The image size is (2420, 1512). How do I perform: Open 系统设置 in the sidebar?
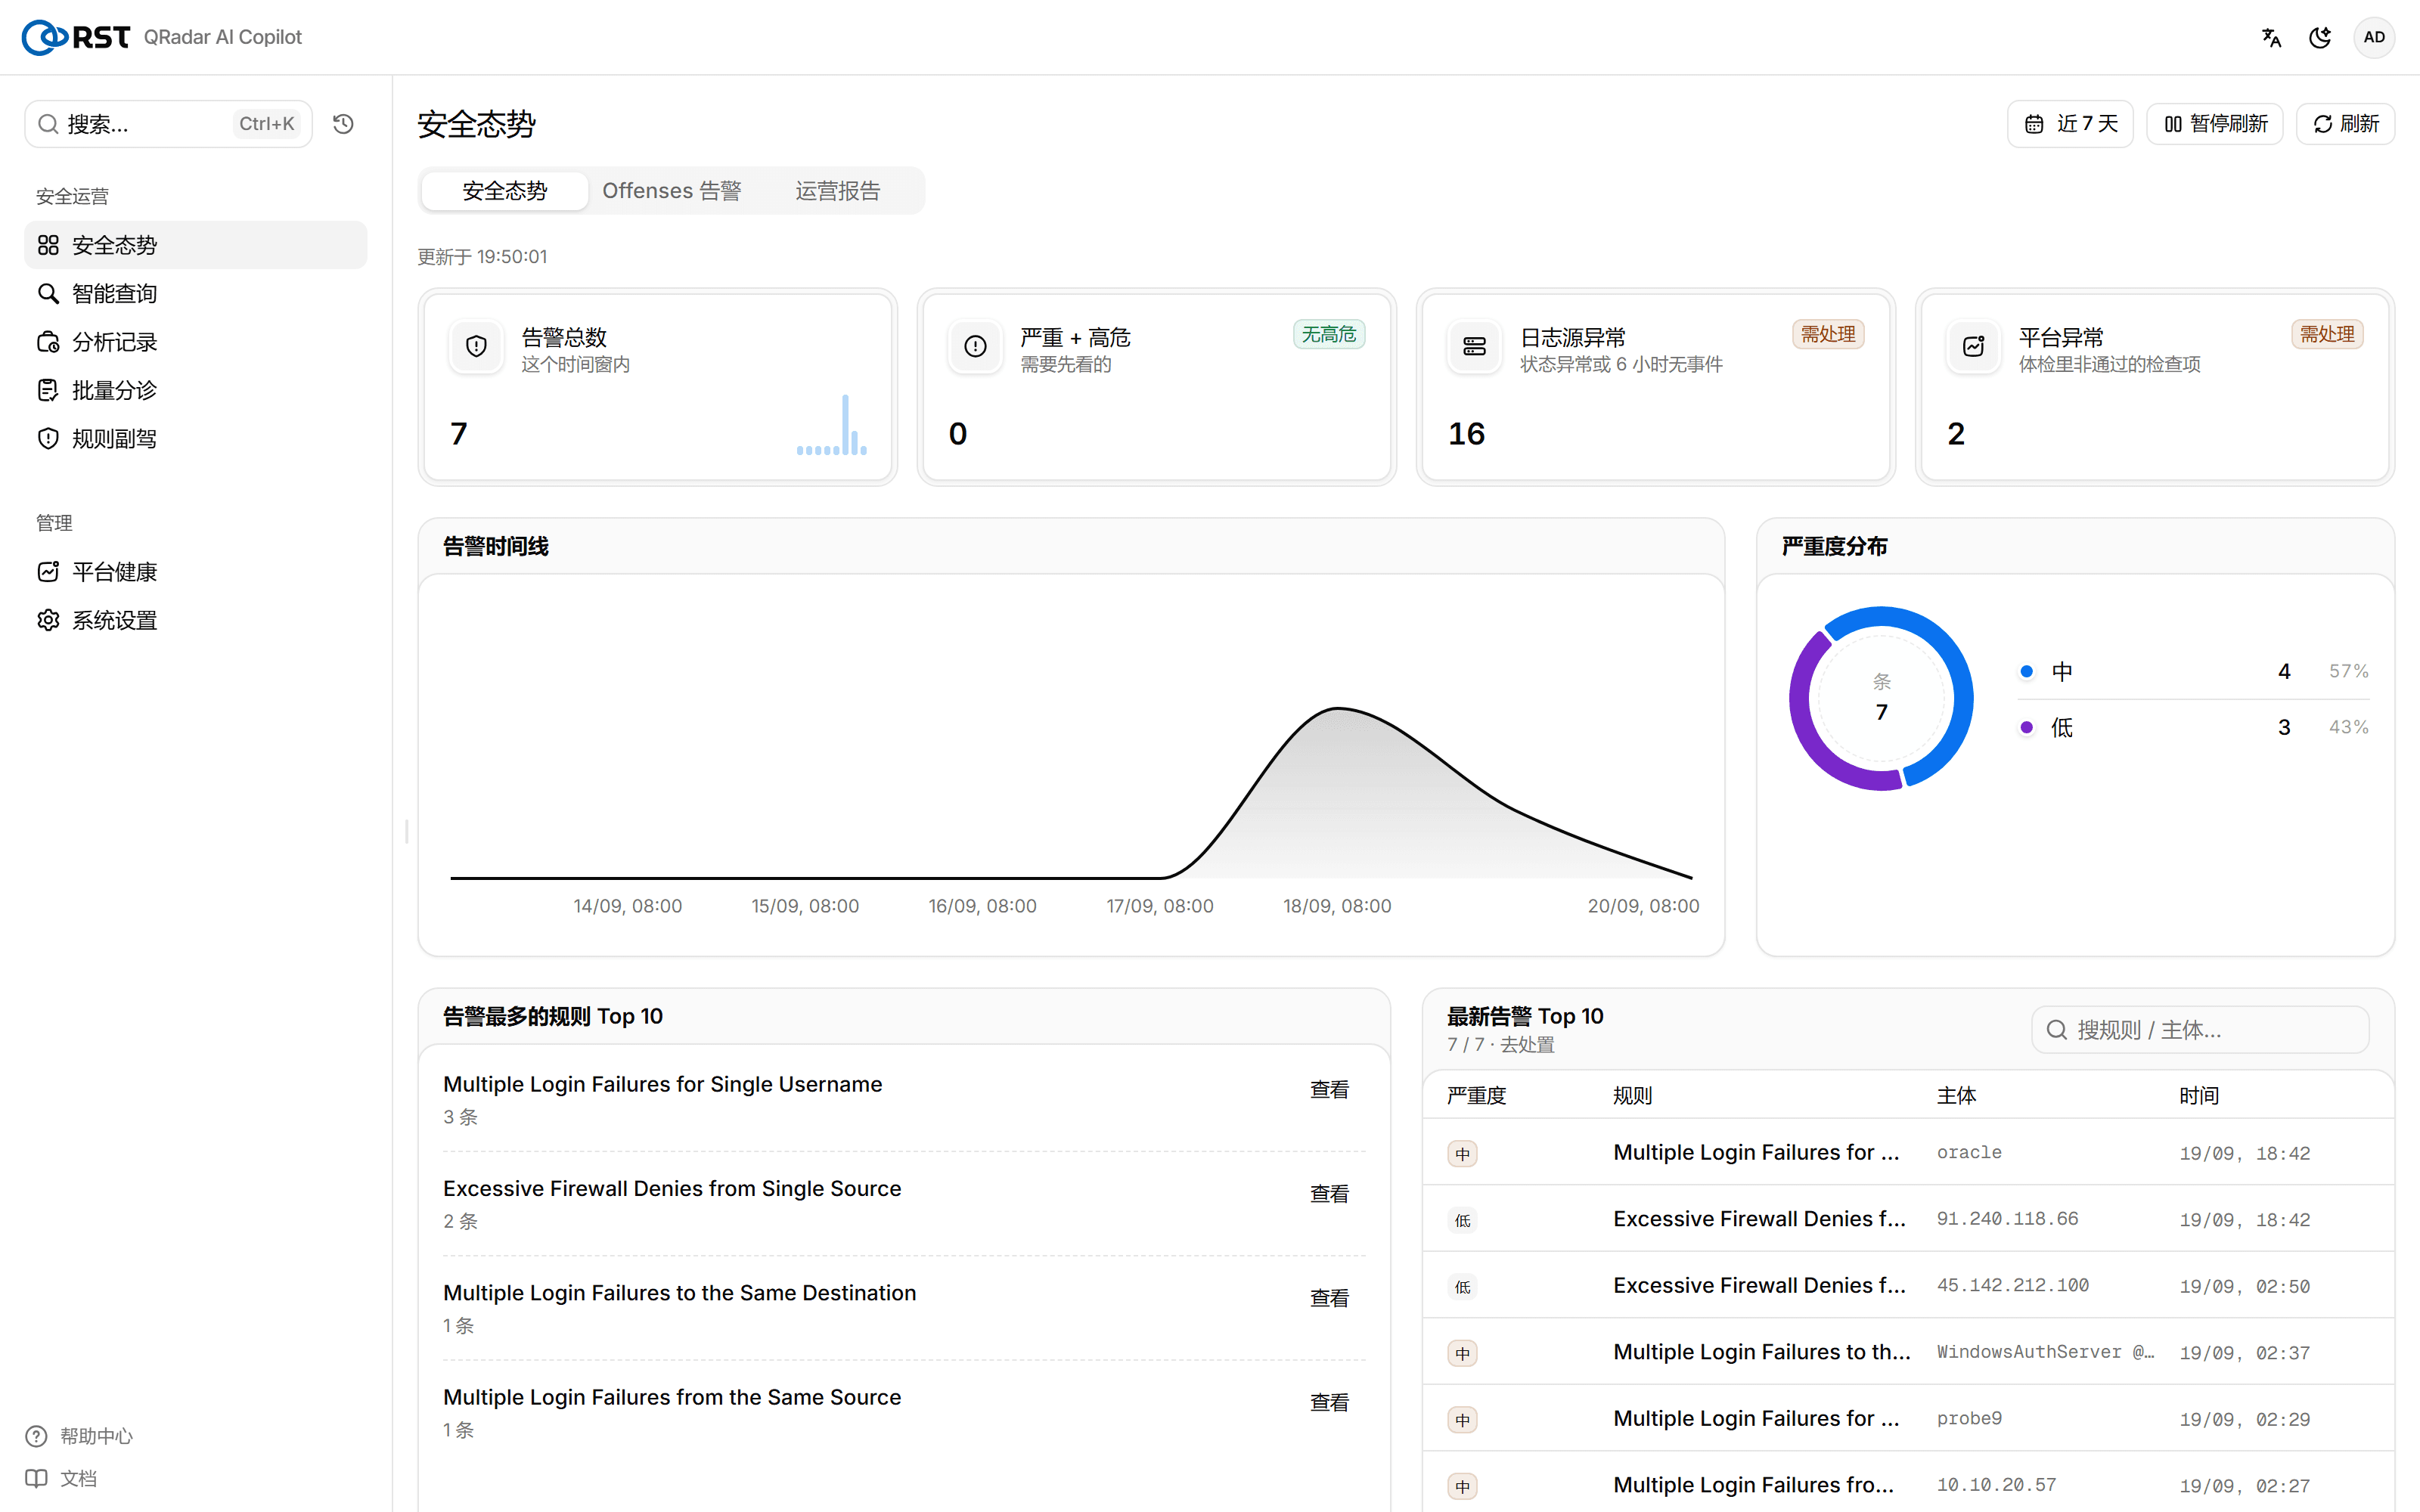point(196,620)
